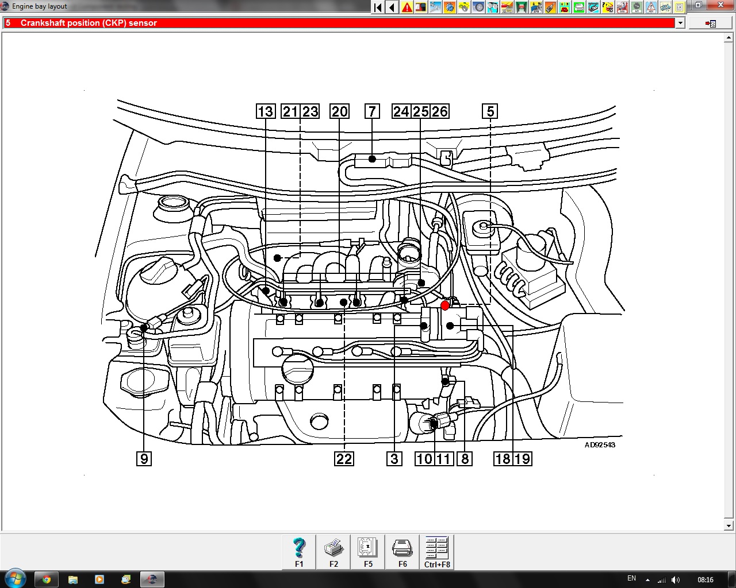
Task: Click the red arrow list button beside dropdown
Action: click(711, 24)
